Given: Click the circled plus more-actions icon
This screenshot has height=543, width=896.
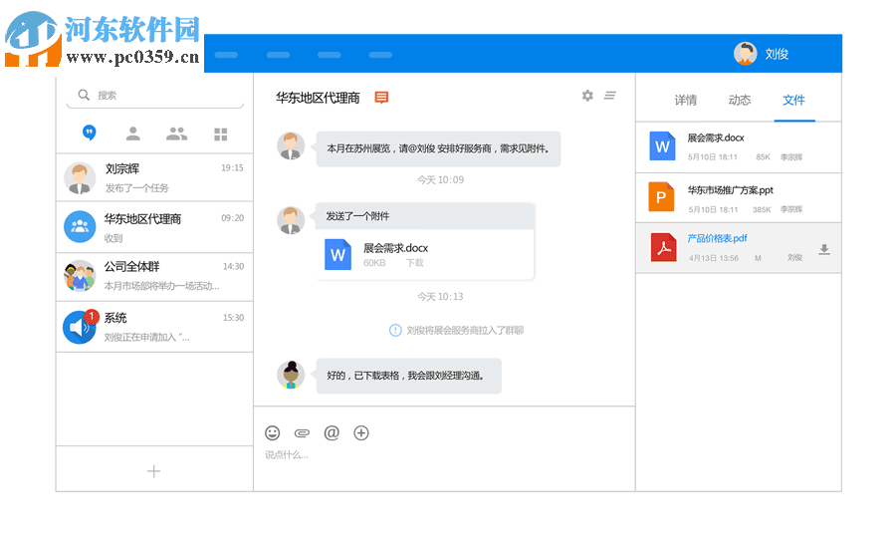Looking at the screenshot, I should tap(361, 433).
